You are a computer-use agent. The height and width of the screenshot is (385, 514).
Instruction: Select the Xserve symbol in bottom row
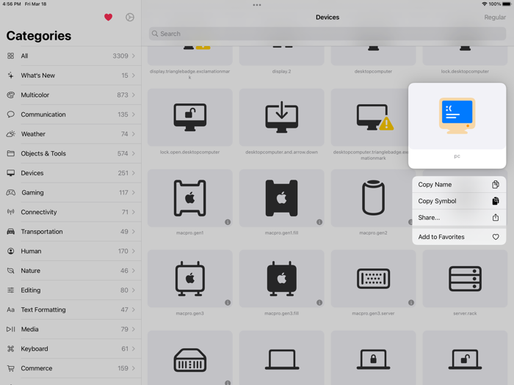pyautogui.click(x=189, y=358)
